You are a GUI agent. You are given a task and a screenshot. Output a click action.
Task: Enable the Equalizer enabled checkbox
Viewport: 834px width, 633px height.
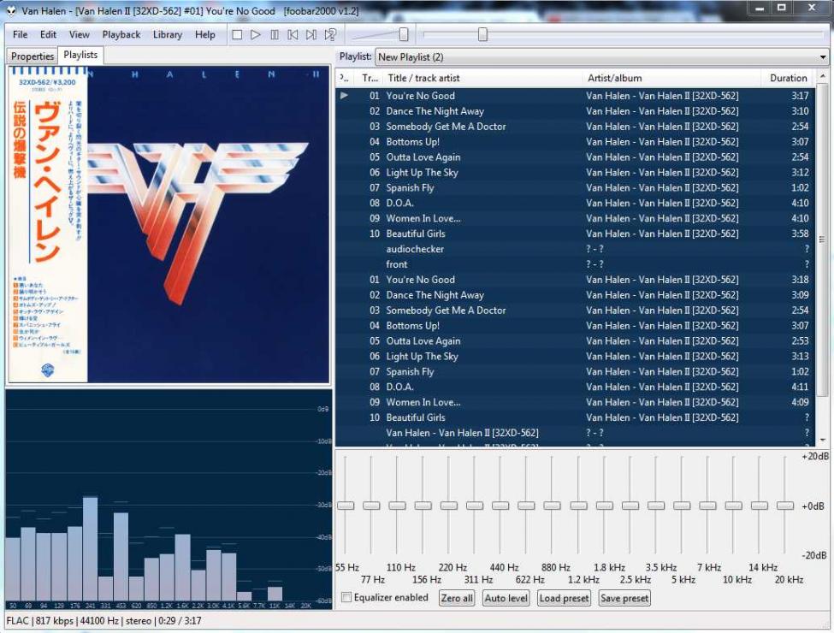(x=346, y=597)
